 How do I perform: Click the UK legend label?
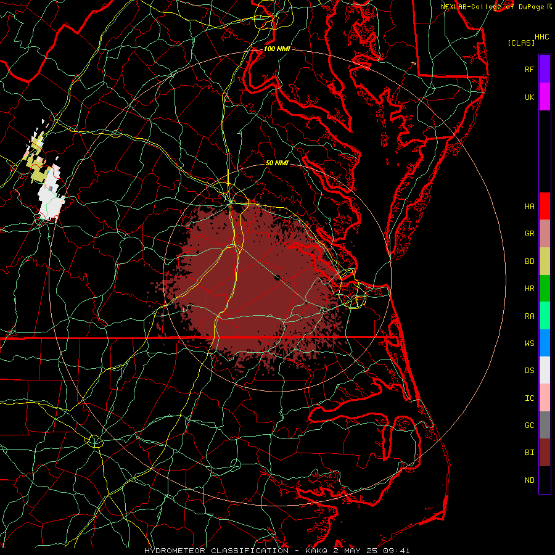529,97
